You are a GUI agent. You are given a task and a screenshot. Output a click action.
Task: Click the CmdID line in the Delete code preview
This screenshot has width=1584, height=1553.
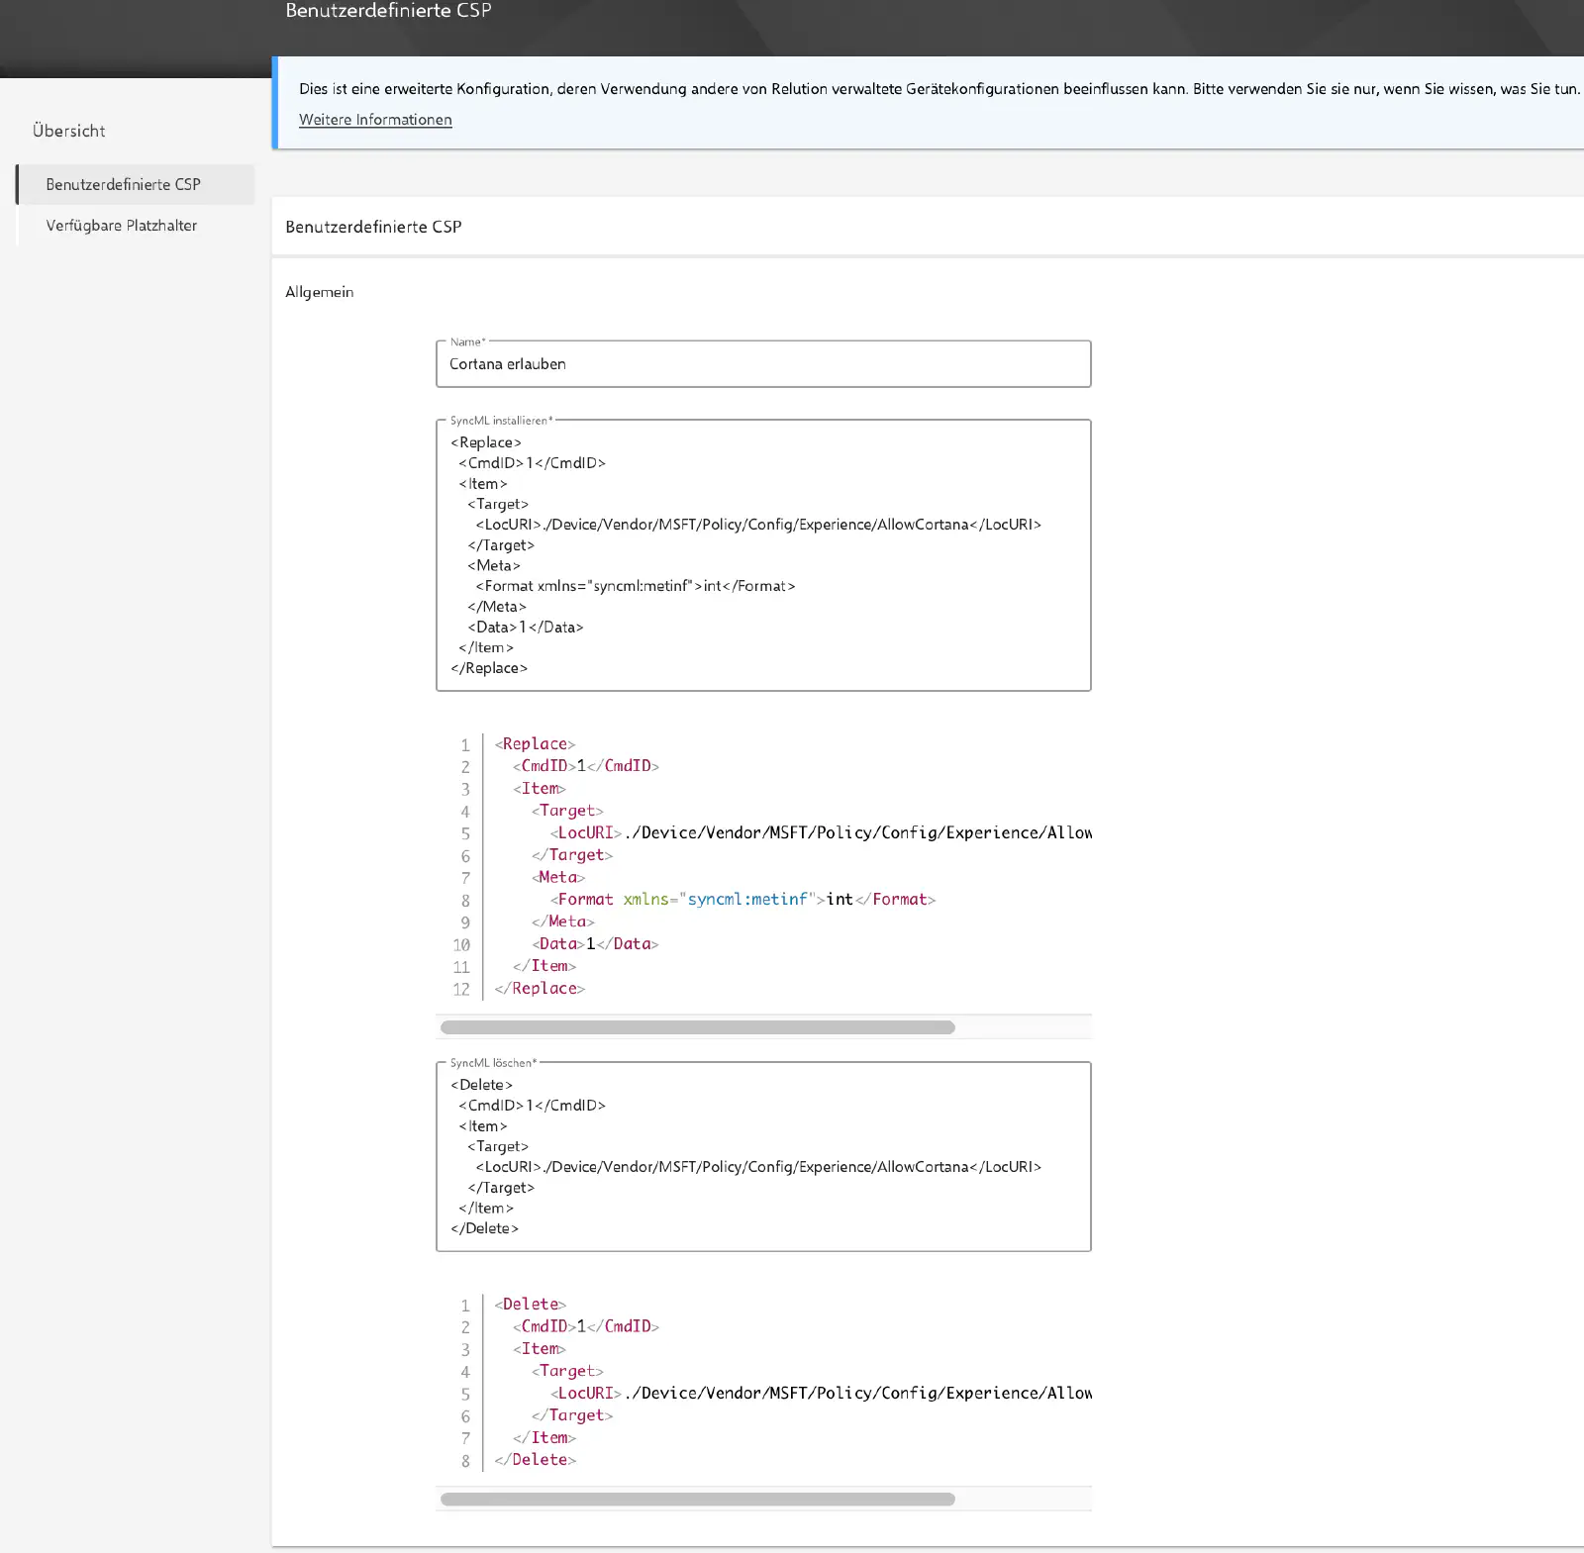coord(585,1326)
